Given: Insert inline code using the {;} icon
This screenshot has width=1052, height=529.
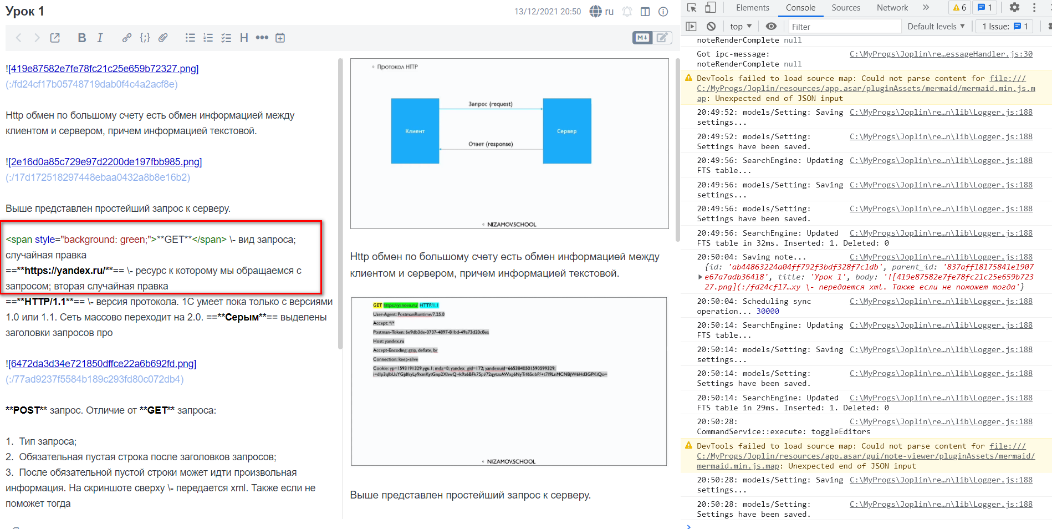Looking at the screenshot, I should pos(145,38).
